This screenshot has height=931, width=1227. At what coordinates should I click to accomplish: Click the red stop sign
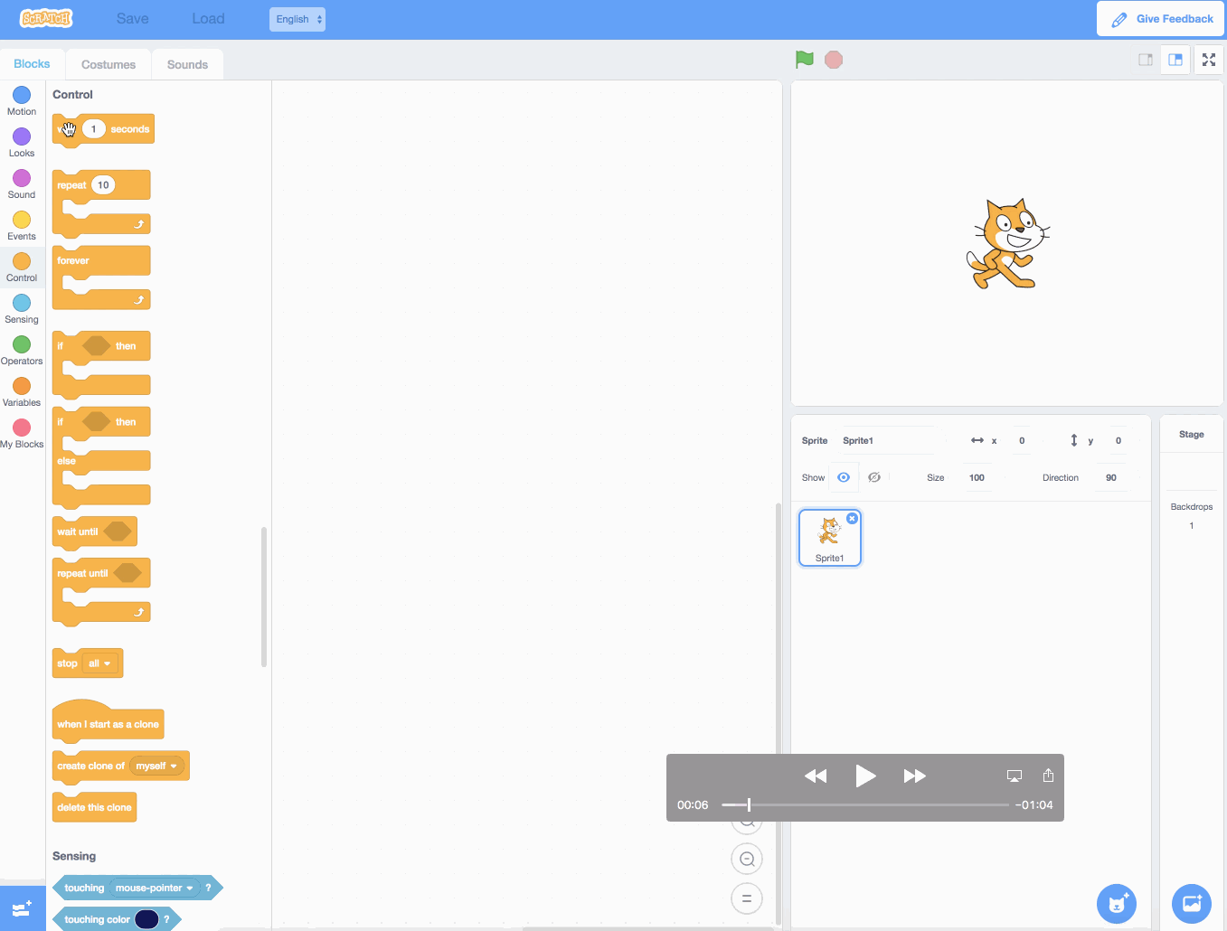(834, 60)
